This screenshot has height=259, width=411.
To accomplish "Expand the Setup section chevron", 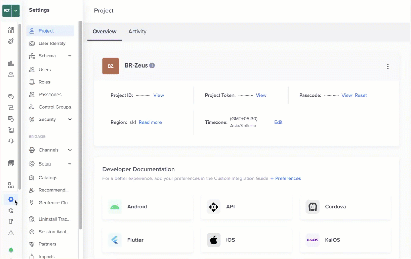I will coord(70,164).
